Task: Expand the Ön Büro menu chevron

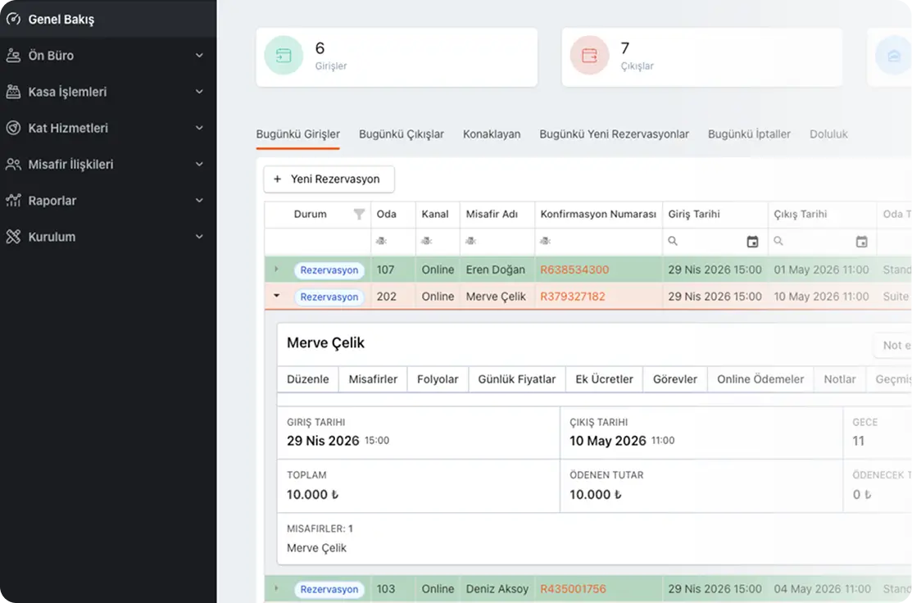Action: click(199, 55)
